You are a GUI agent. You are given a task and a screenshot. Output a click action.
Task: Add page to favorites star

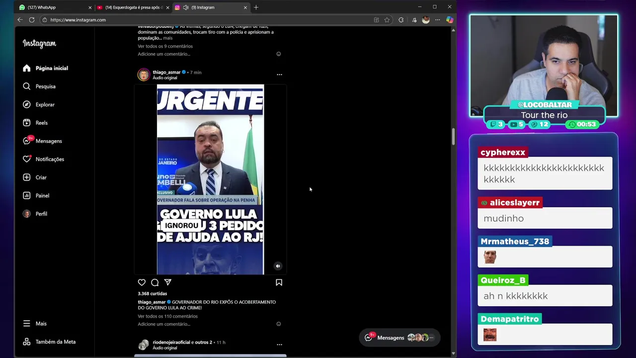[387, 20]
